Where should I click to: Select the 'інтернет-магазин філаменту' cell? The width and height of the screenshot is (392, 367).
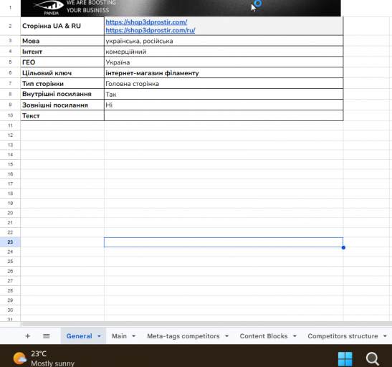[224, 72]
